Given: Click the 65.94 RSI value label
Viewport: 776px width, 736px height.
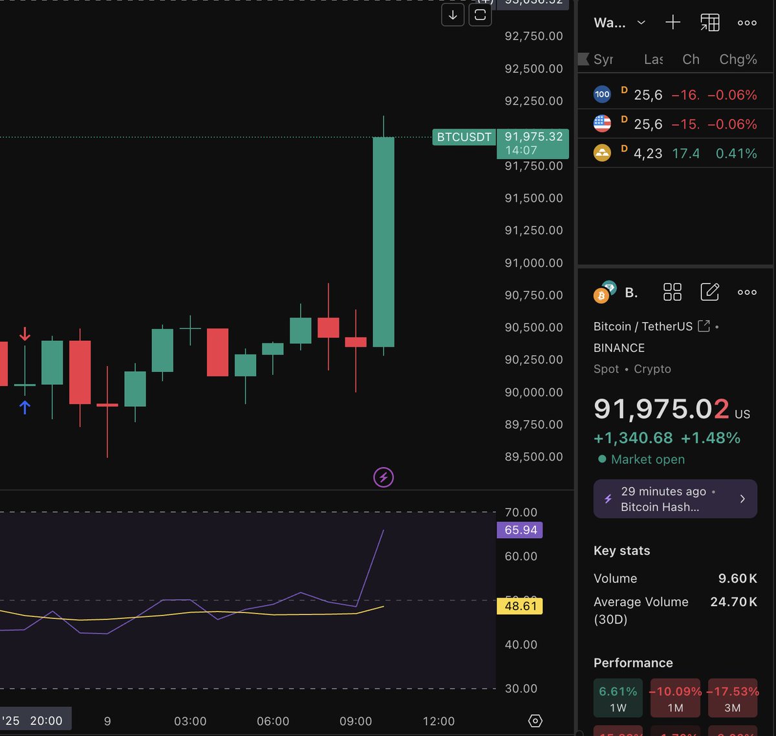Looking at the screenshot, I should [520, 530].
